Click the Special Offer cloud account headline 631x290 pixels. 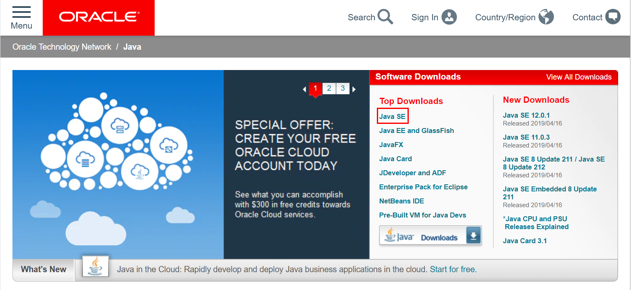[x=295, y=145]
